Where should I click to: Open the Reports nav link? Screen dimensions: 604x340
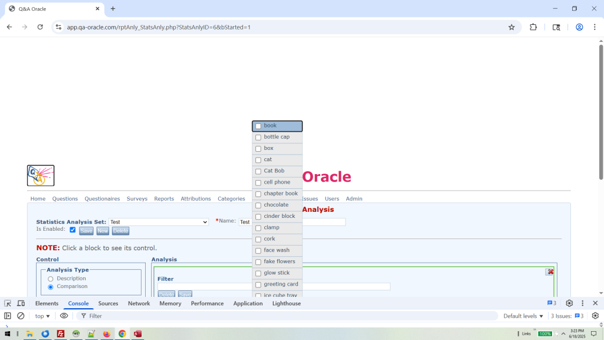[164, 199]
